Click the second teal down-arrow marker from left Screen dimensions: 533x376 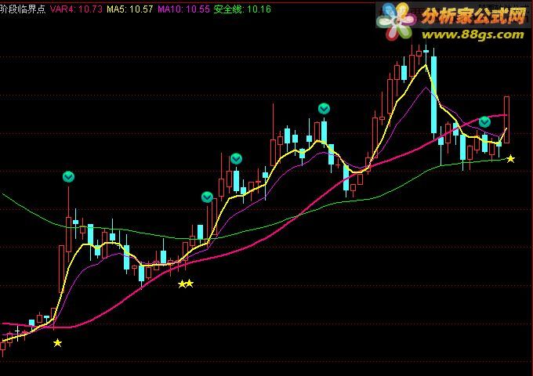(x=207, y=197)
